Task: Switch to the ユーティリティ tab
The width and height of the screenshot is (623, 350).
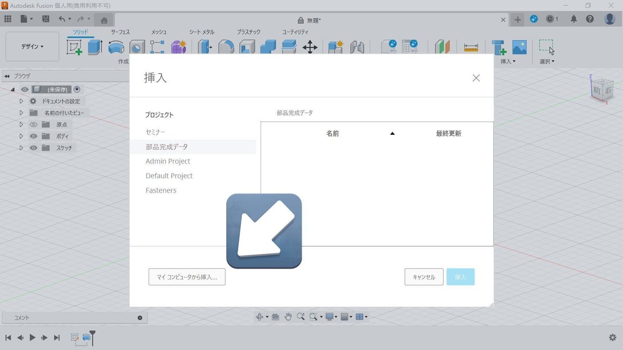Action: (x=295, y=32)
